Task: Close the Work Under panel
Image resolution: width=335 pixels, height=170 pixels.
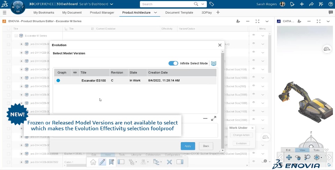Action: pyautogui.click(x=253, y=128)
